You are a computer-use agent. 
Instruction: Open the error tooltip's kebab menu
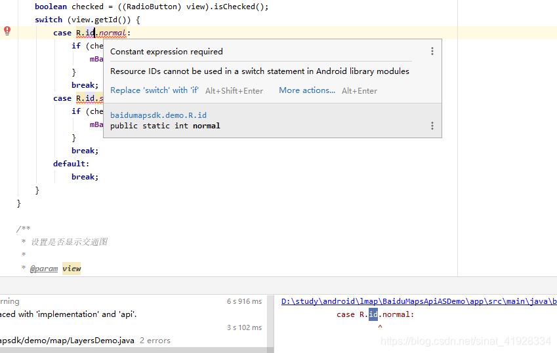click(x=432, y=51)
